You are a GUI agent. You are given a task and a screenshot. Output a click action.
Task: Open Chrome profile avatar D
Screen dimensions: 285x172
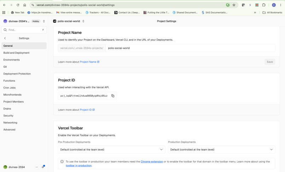(x=274, y=5)
